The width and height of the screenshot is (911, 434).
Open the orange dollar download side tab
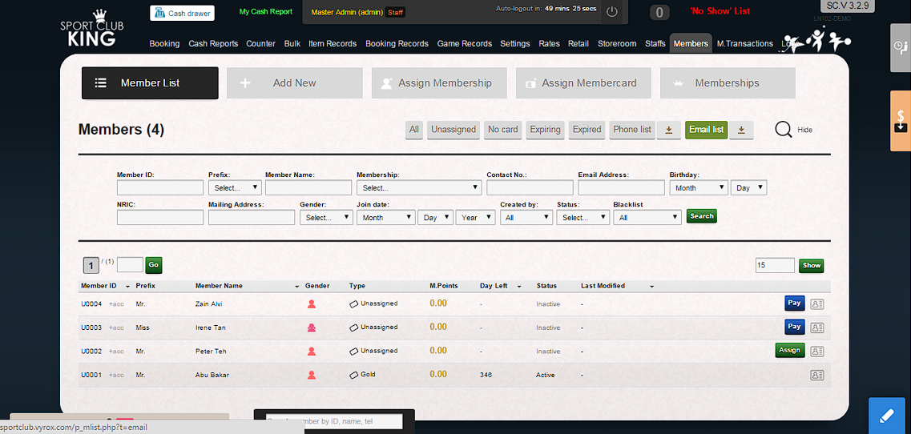point(901,121)
